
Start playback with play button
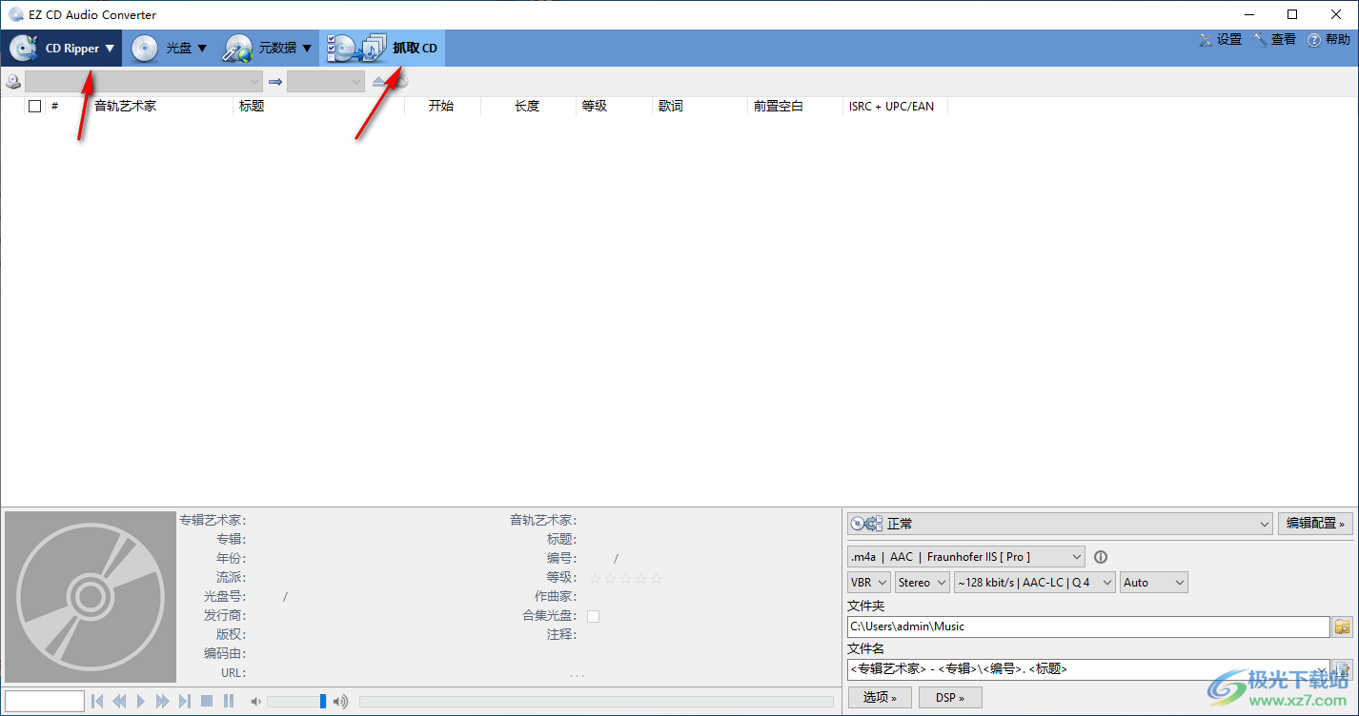pyautogui.click(x=141, y=701)
